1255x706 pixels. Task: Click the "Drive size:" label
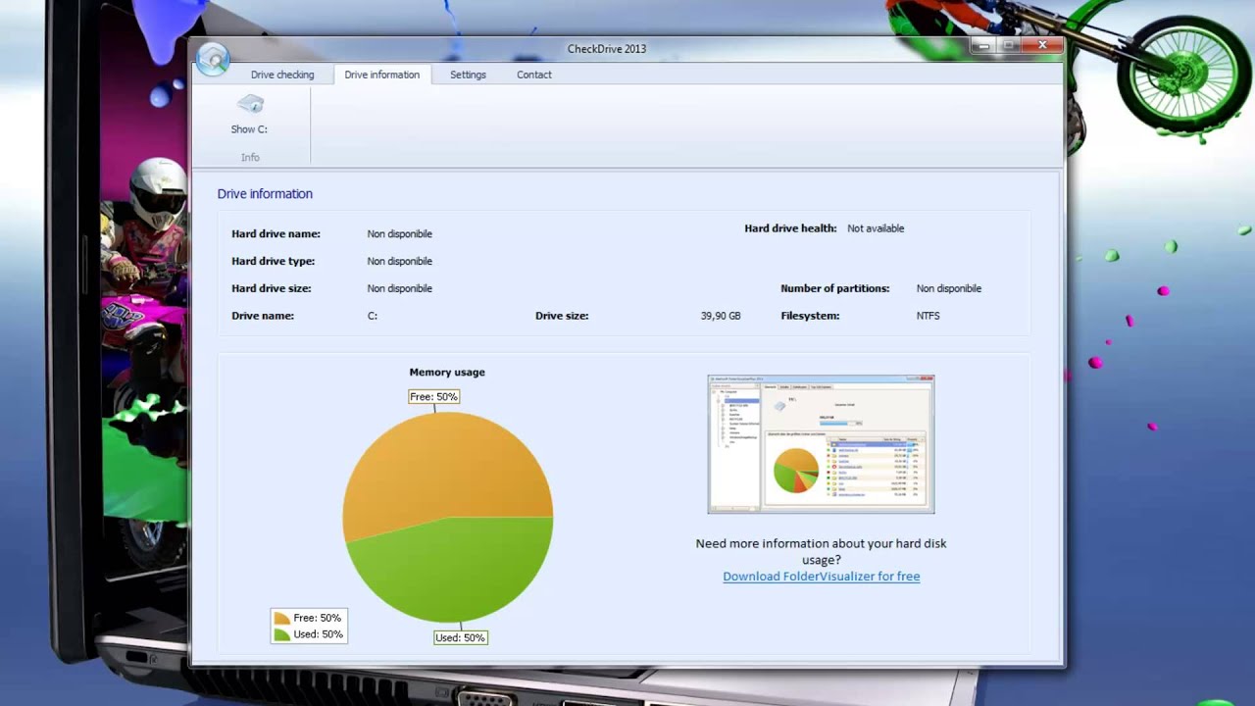point(562,317)
